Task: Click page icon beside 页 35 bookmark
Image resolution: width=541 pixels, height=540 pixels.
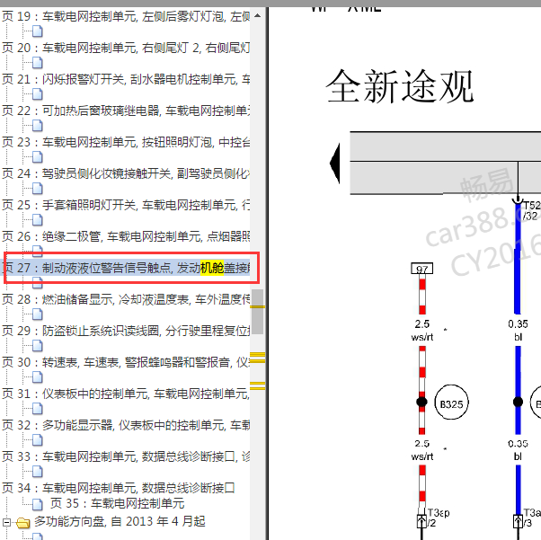Action: tap(37, 504)
